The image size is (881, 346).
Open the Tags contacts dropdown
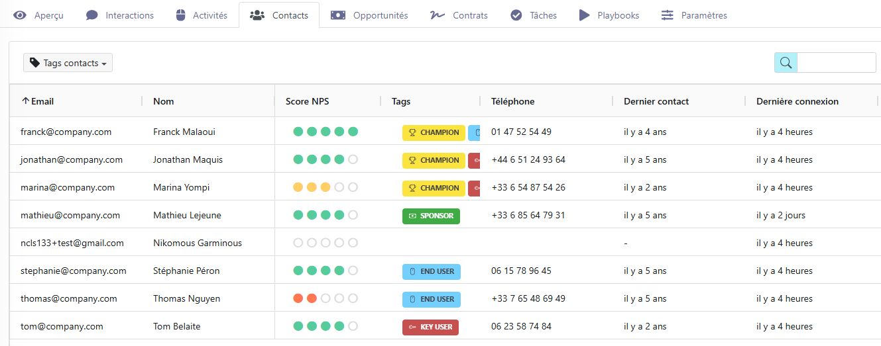pos(68,63)
